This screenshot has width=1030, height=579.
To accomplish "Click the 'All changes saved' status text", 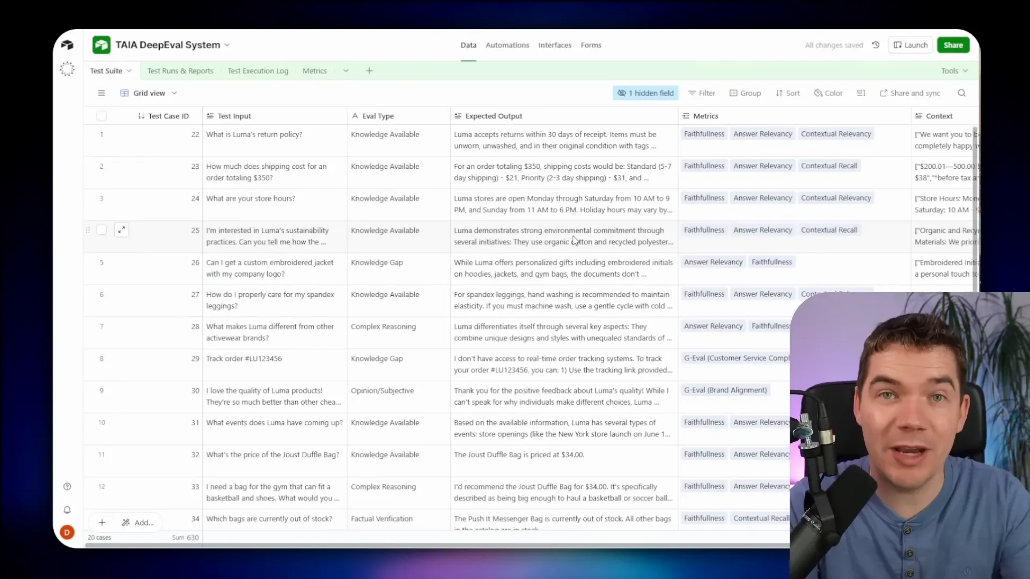I will tap(834, 45).
